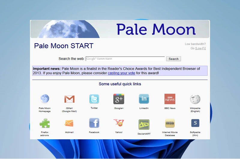Click the Low bandwidth? text
Screen dimensions: 240x159
pyautogui.click(x=195, y=44)
